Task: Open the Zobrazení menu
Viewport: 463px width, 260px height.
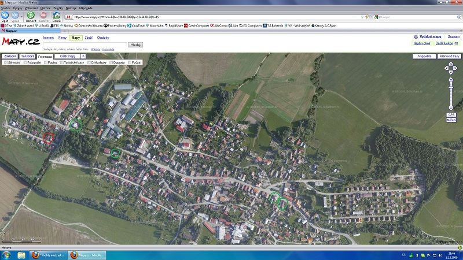Action: 31,8
